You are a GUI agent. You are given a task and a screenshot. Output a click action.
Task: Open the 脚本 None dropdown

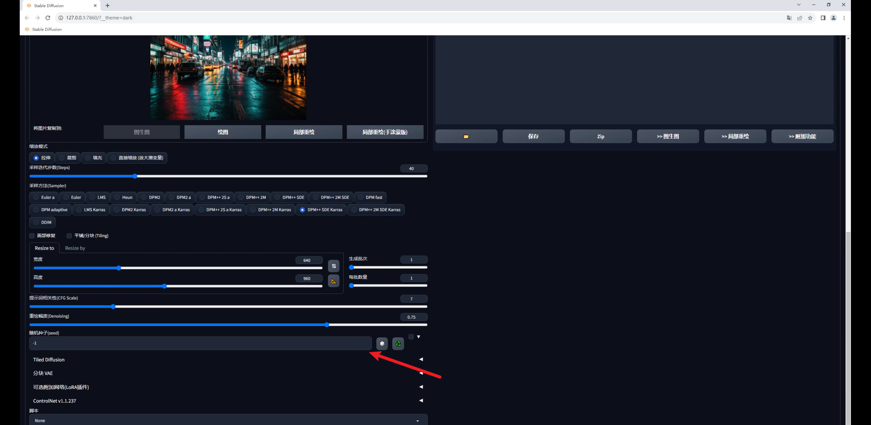point(228,420)
